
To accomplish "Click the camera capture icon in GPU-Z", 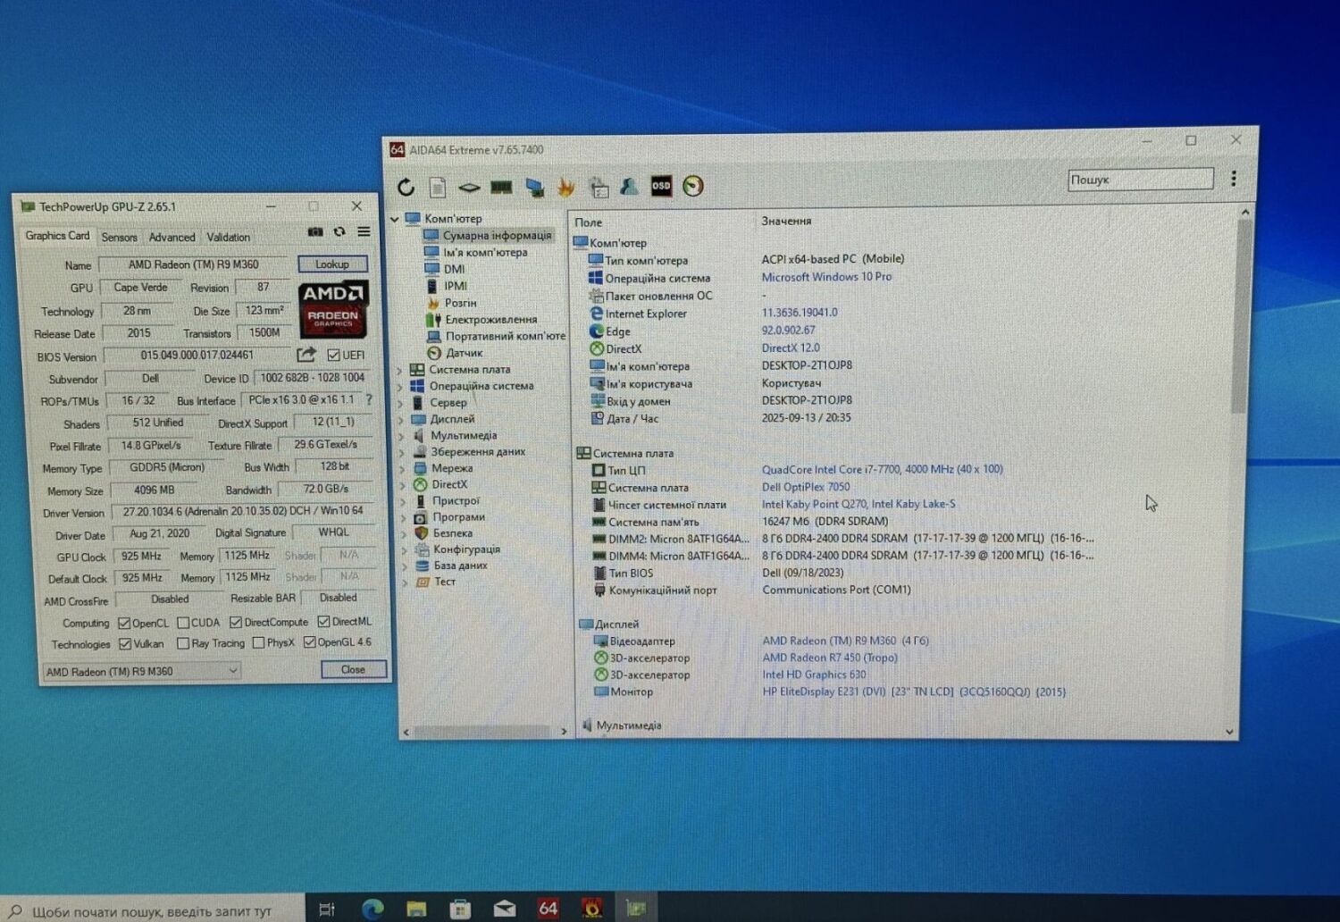I will point(314,231).
